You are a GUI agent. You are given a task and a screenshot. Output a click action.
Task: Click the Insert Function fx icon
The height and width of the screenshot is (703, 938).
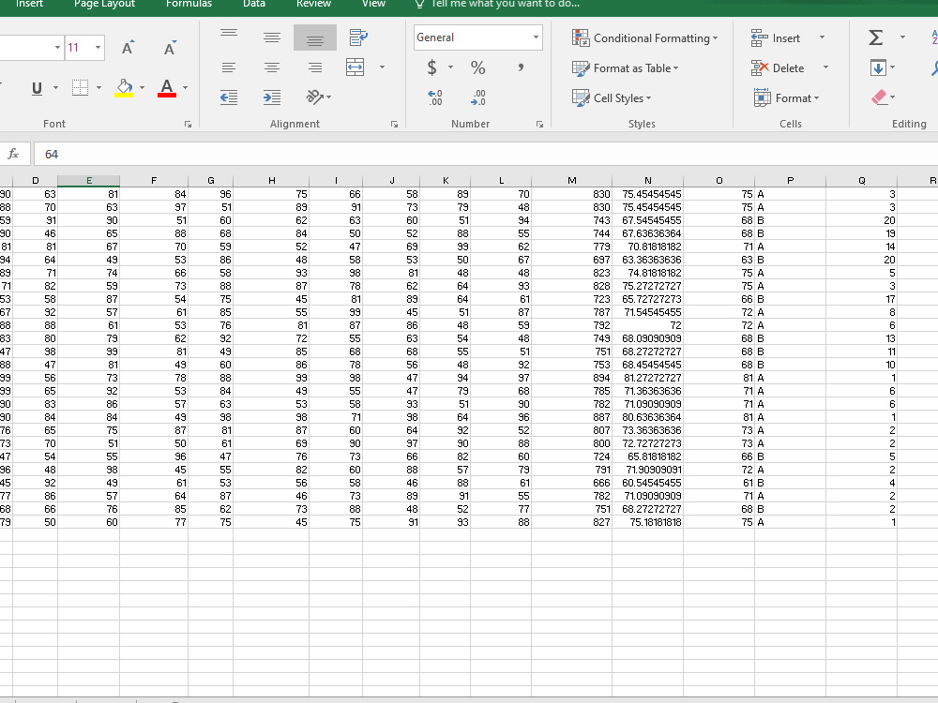[x=13, y=155]
